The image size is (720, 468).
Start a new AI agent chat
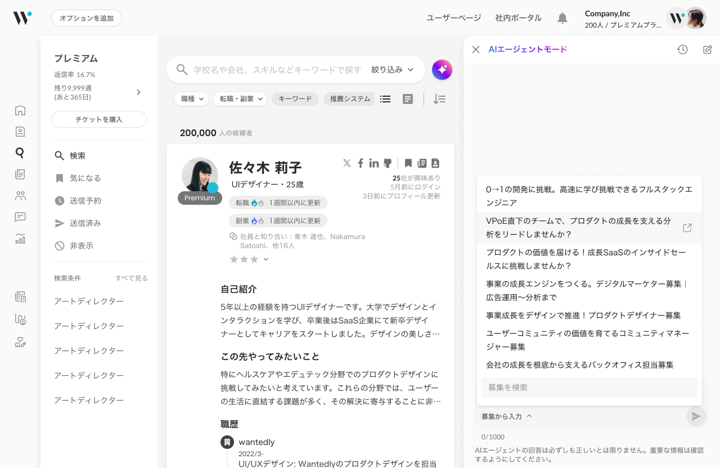click(x=708, y=49)
